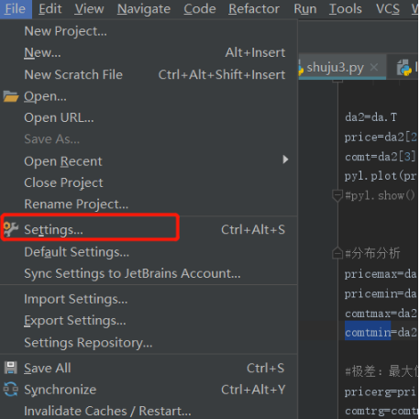
Task: Open the Run menu
Action: click(x=304, y=9)
